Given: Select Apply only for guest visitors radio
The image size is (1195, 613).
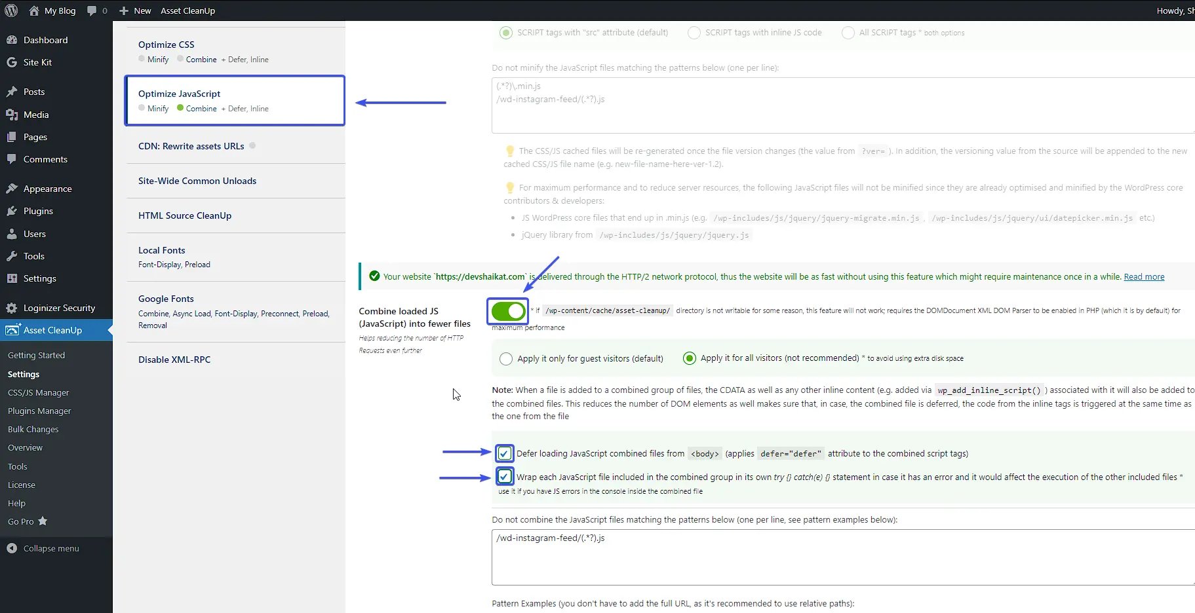Looking at the screenshot, I should (x=506, y=359).
